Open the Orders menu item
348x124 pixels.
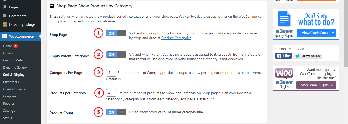coord(8,53)
